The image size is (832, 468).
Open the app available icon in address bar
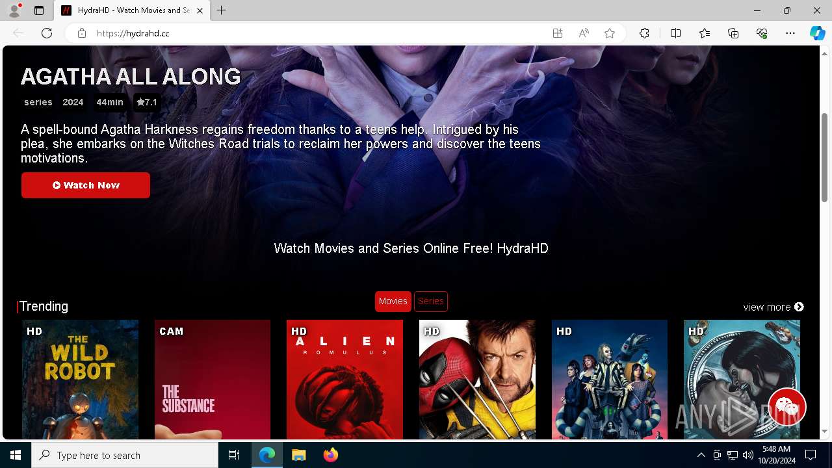[558, 33]
